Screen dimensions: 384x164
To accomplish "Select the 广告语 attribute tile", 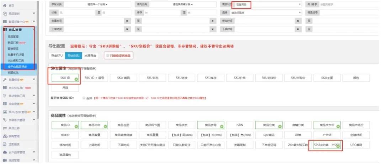I will [327, 135].
